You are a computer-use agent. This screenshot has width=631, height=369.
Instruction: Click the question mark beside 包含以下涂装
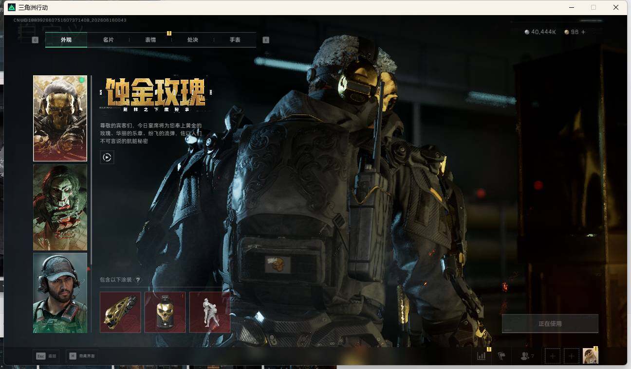pos(138,280)
